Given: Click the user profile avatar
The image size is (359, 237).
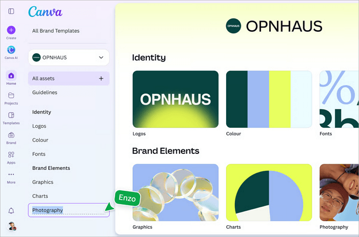Looking at the screenshot, I should [12, 226].
